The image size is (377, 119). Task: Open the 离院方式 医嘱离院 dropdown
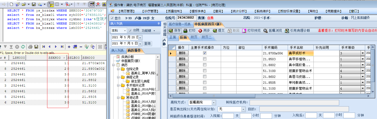click(214, 102)
